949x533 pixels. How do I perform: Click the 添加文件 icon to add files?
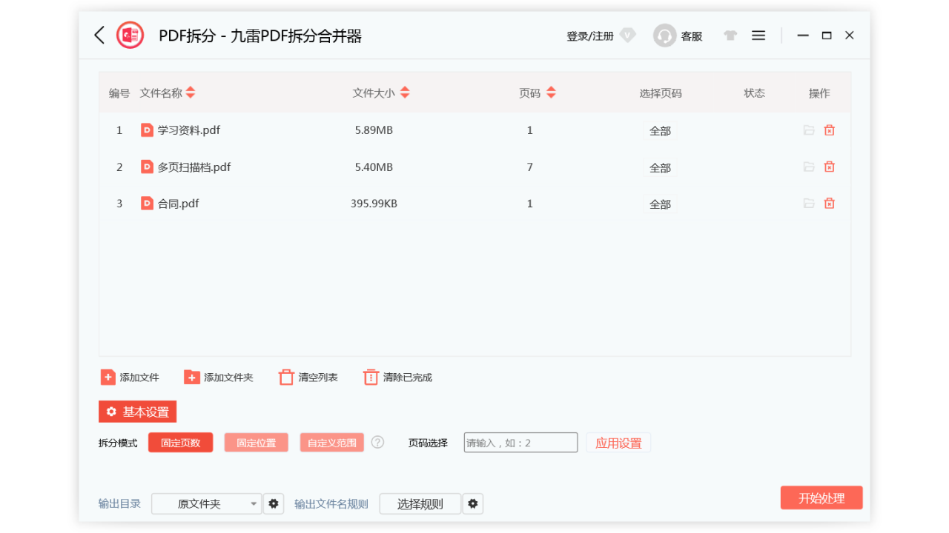(x=108, y=377)
